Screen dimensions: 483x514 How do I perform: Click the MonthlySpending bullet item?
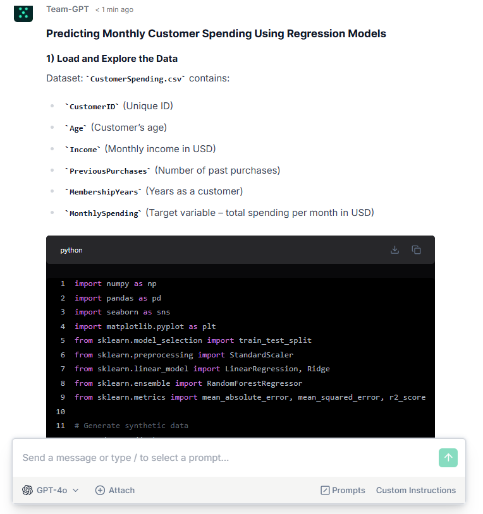tap(219, 213)
